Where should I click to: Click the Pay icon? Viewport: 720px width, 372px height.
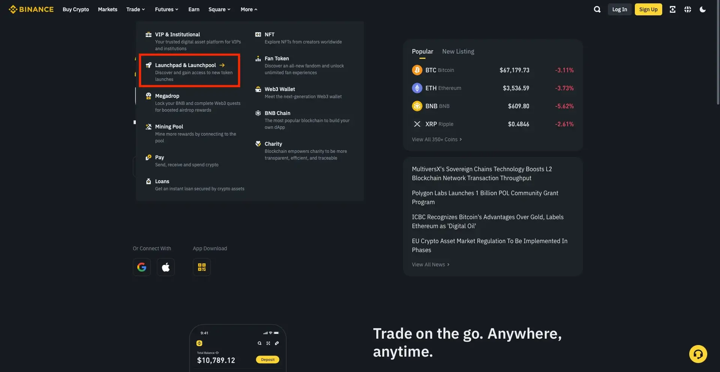point(149,157)
